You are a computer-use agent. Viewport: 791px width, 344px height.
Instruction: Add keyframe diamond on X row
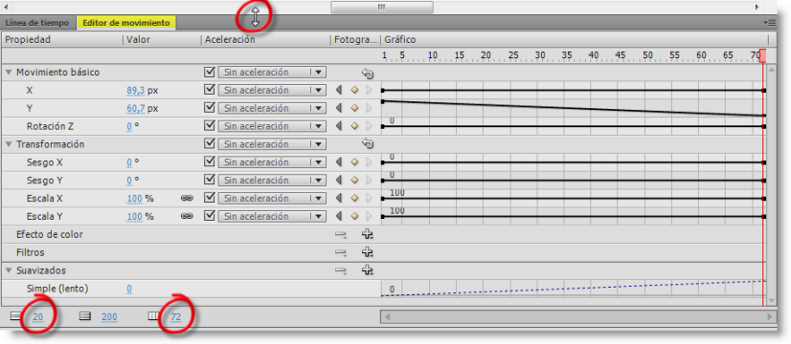tap(354, 91)
